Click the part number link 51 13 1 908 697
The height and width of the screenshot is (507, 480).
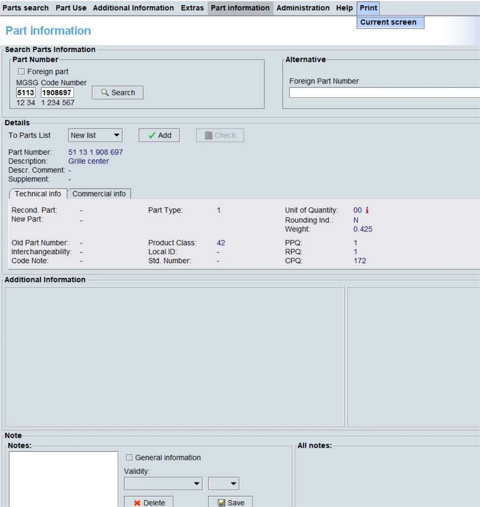tap(95, 152)
